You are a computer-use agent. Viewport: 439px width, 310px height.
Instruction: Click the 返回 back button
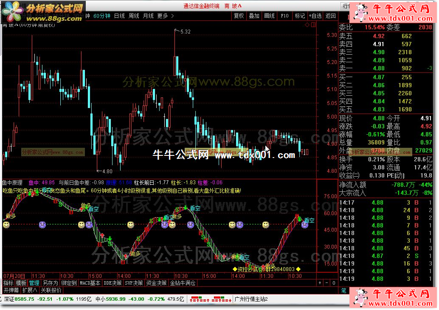pos(330,16)
